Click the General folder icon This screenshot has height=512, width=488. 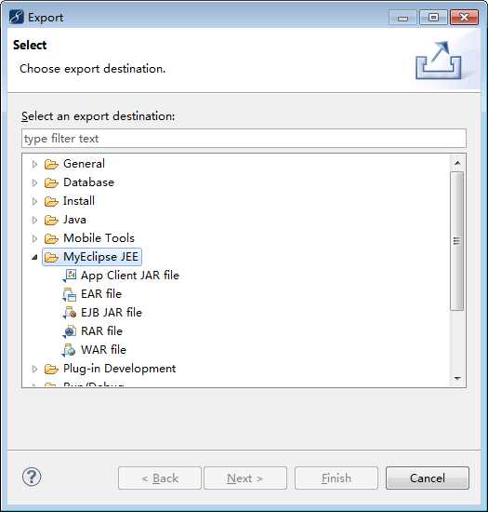point(51,164)
